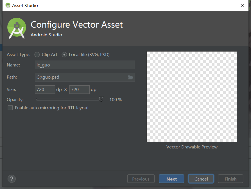Click the 100 % opacity value label
251x189 pixels.
(x=115, y=99)
